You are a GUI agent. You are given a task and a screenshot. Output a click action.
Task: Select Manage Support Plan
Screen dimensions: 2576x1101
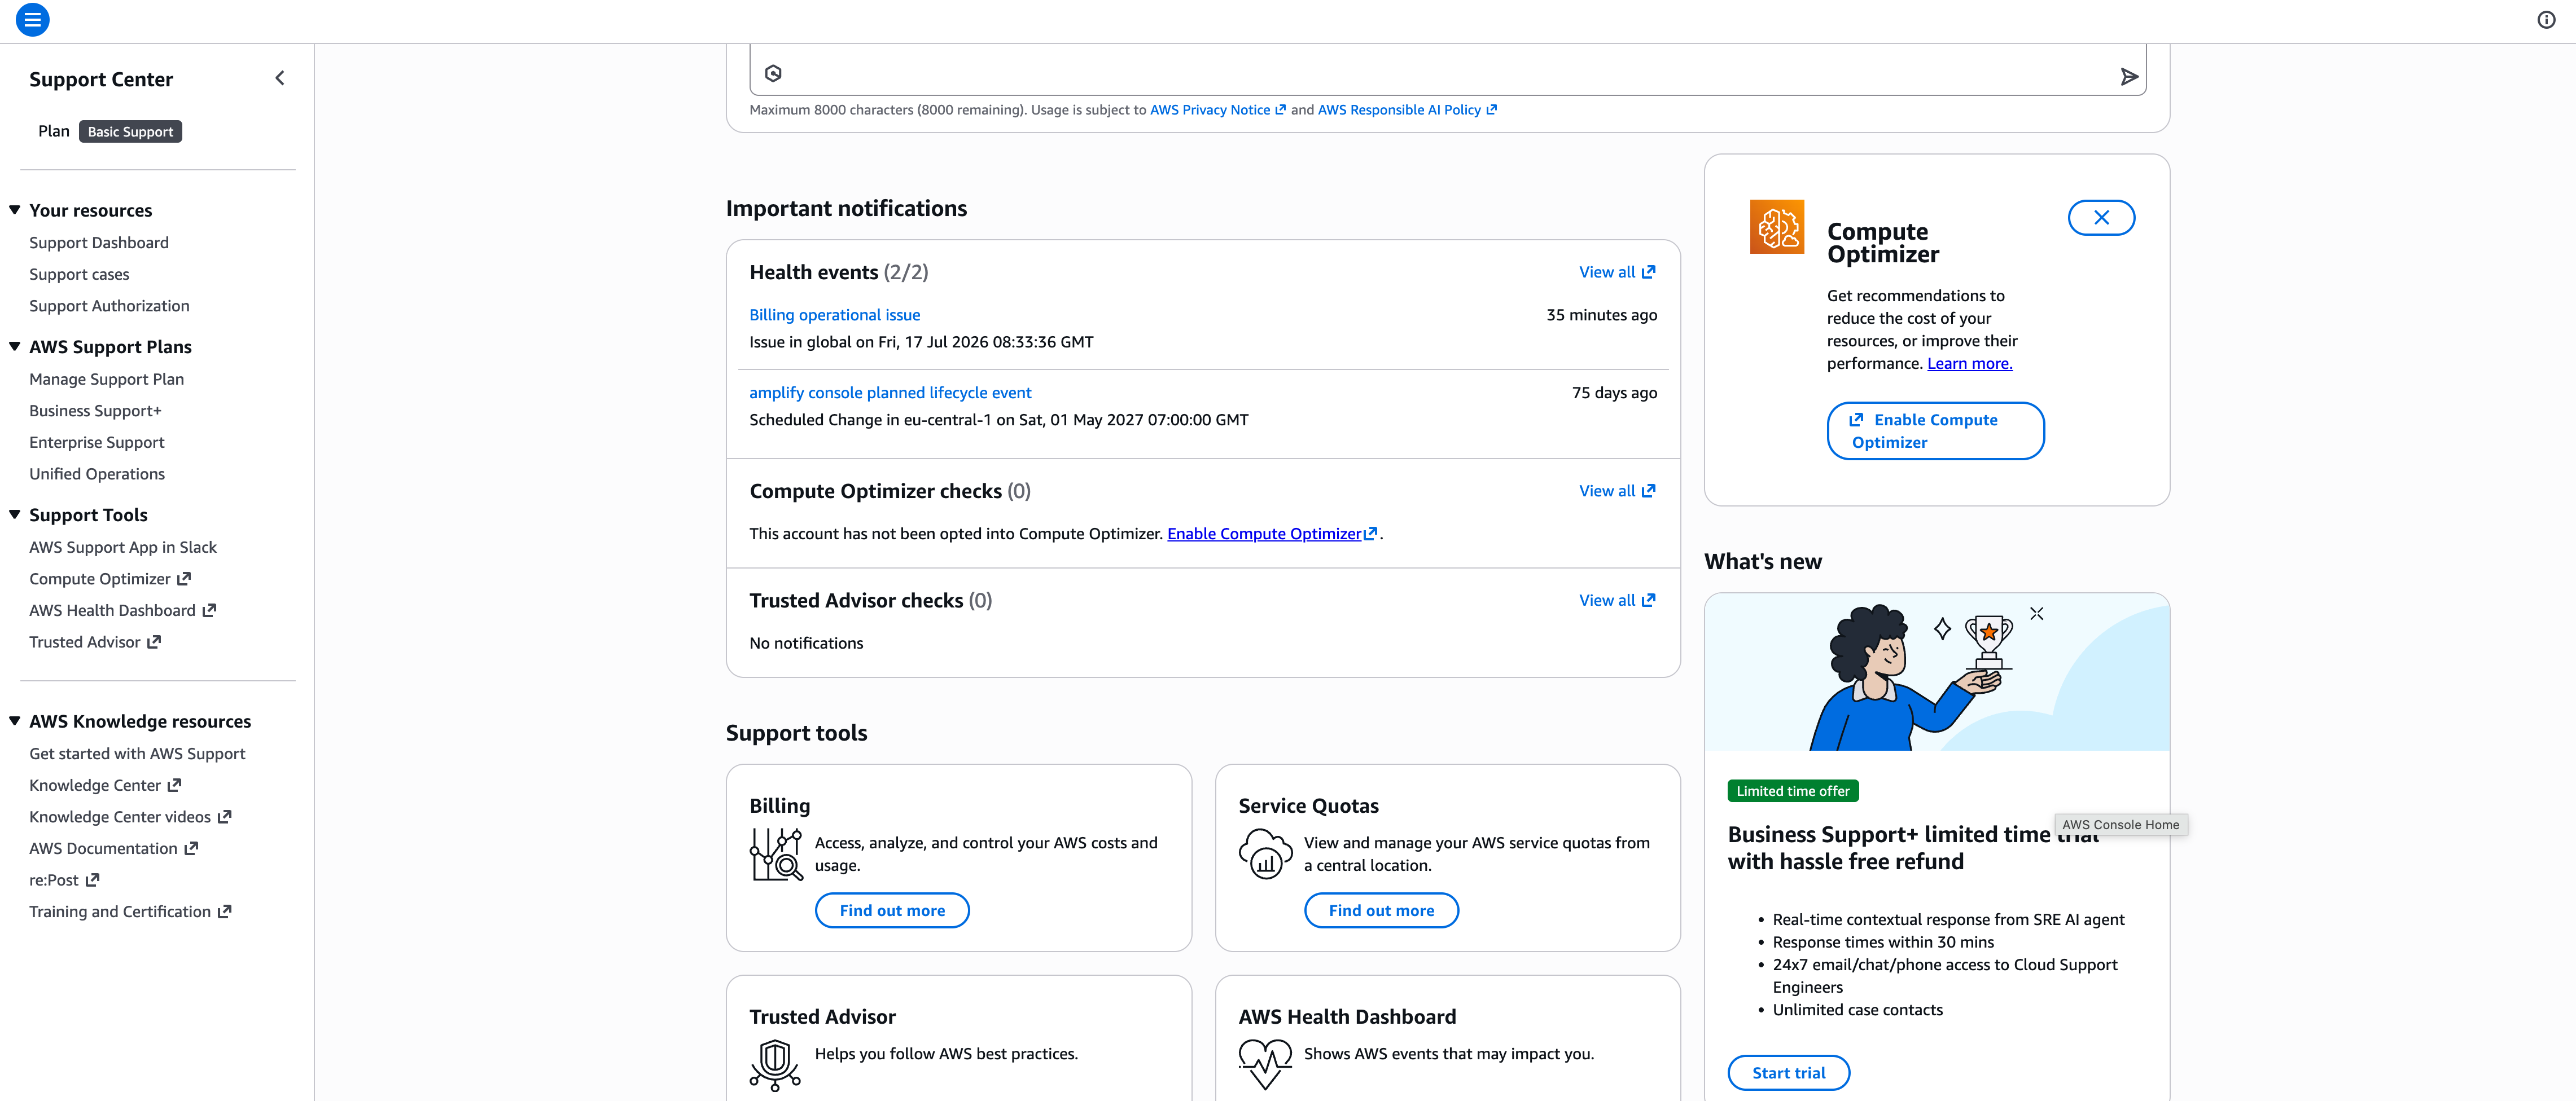click(x=106, y=380)
